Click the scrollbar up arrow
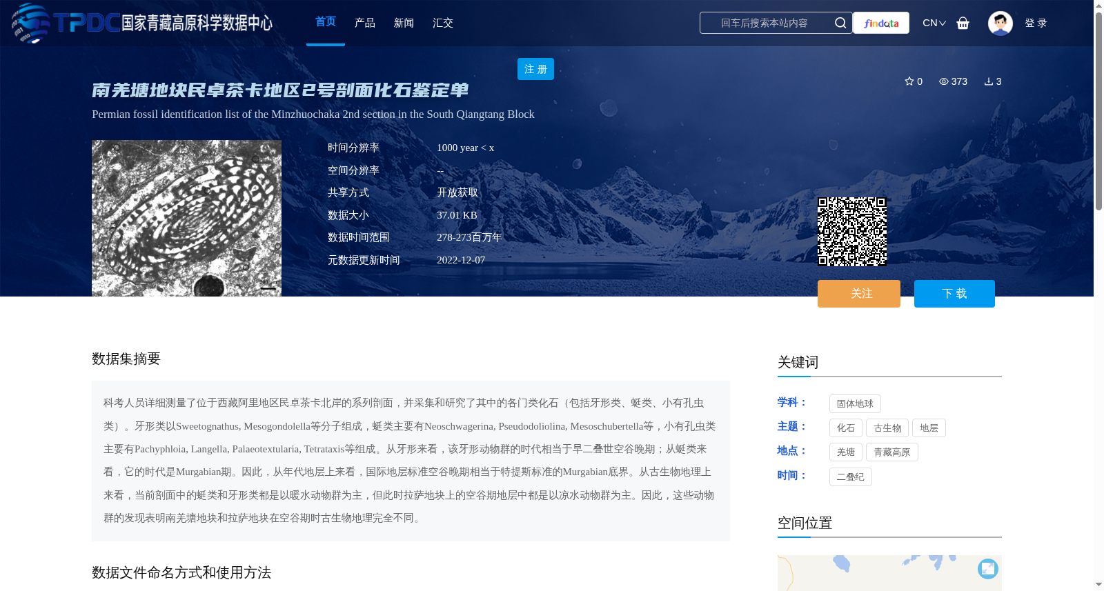Viewport: 1104px width, 591px height. [1098, 6]
